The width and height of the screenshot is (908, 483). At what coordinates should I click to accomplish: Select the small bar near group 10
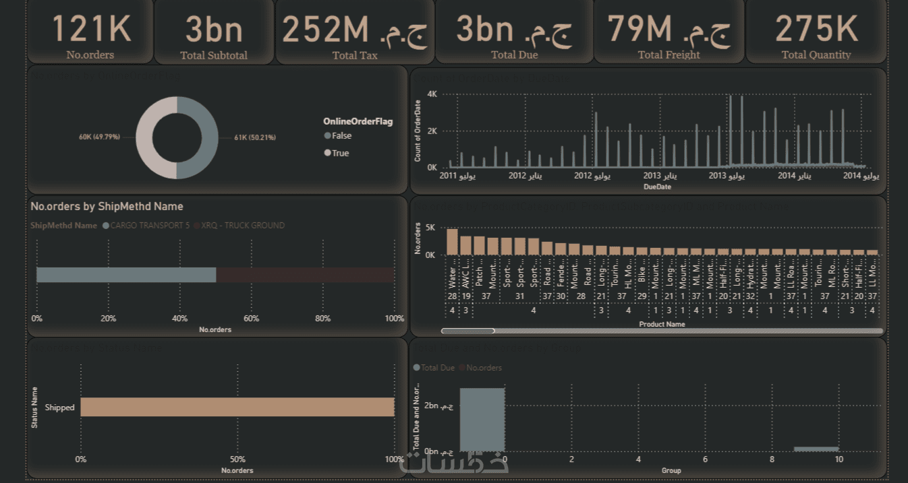816,449
